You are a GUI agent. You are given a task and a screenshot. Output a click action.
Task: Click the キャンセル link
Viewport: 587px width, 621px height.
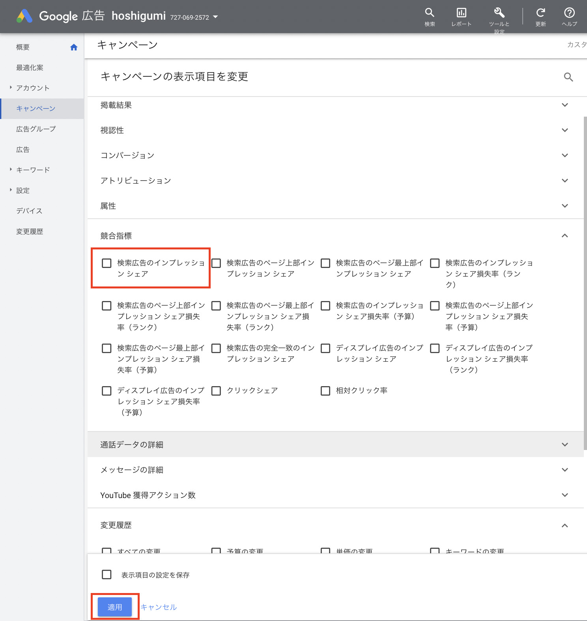point(159,607)
